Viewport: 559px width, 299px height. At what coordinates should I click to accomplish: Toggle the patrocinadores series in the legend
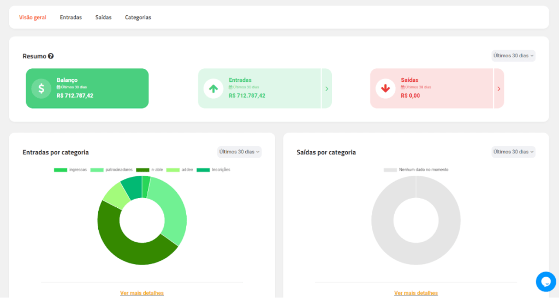(112, 170)
